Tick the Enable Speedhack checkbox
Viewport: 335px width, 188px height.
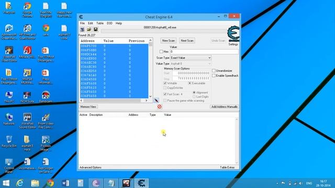[214, 75]
